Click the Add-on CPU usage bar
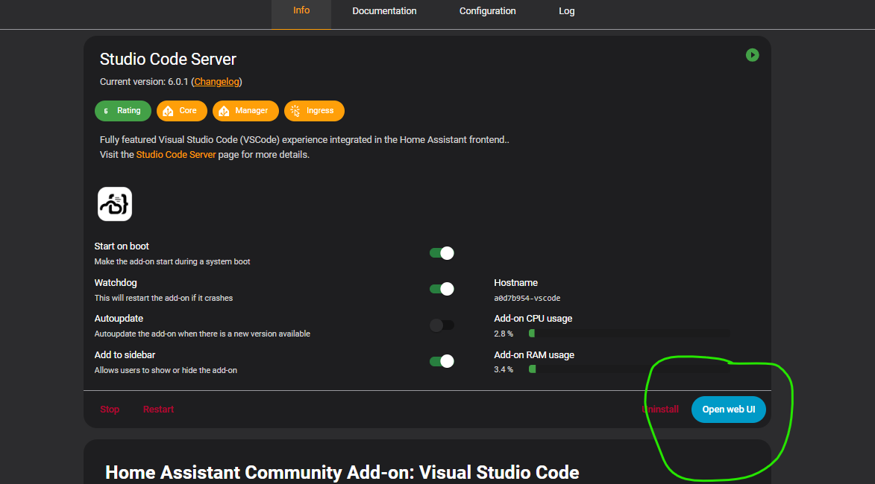This screenshot has width=875, height=484. click(x=629, y=334)
